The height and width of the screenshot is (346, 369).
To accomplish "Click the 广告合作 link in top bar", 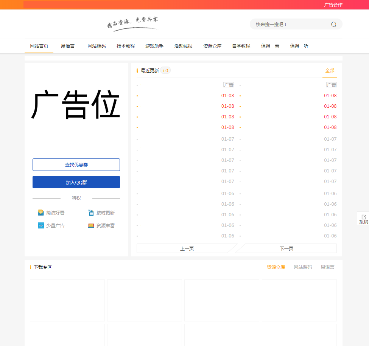I will [x=334, y=5].
